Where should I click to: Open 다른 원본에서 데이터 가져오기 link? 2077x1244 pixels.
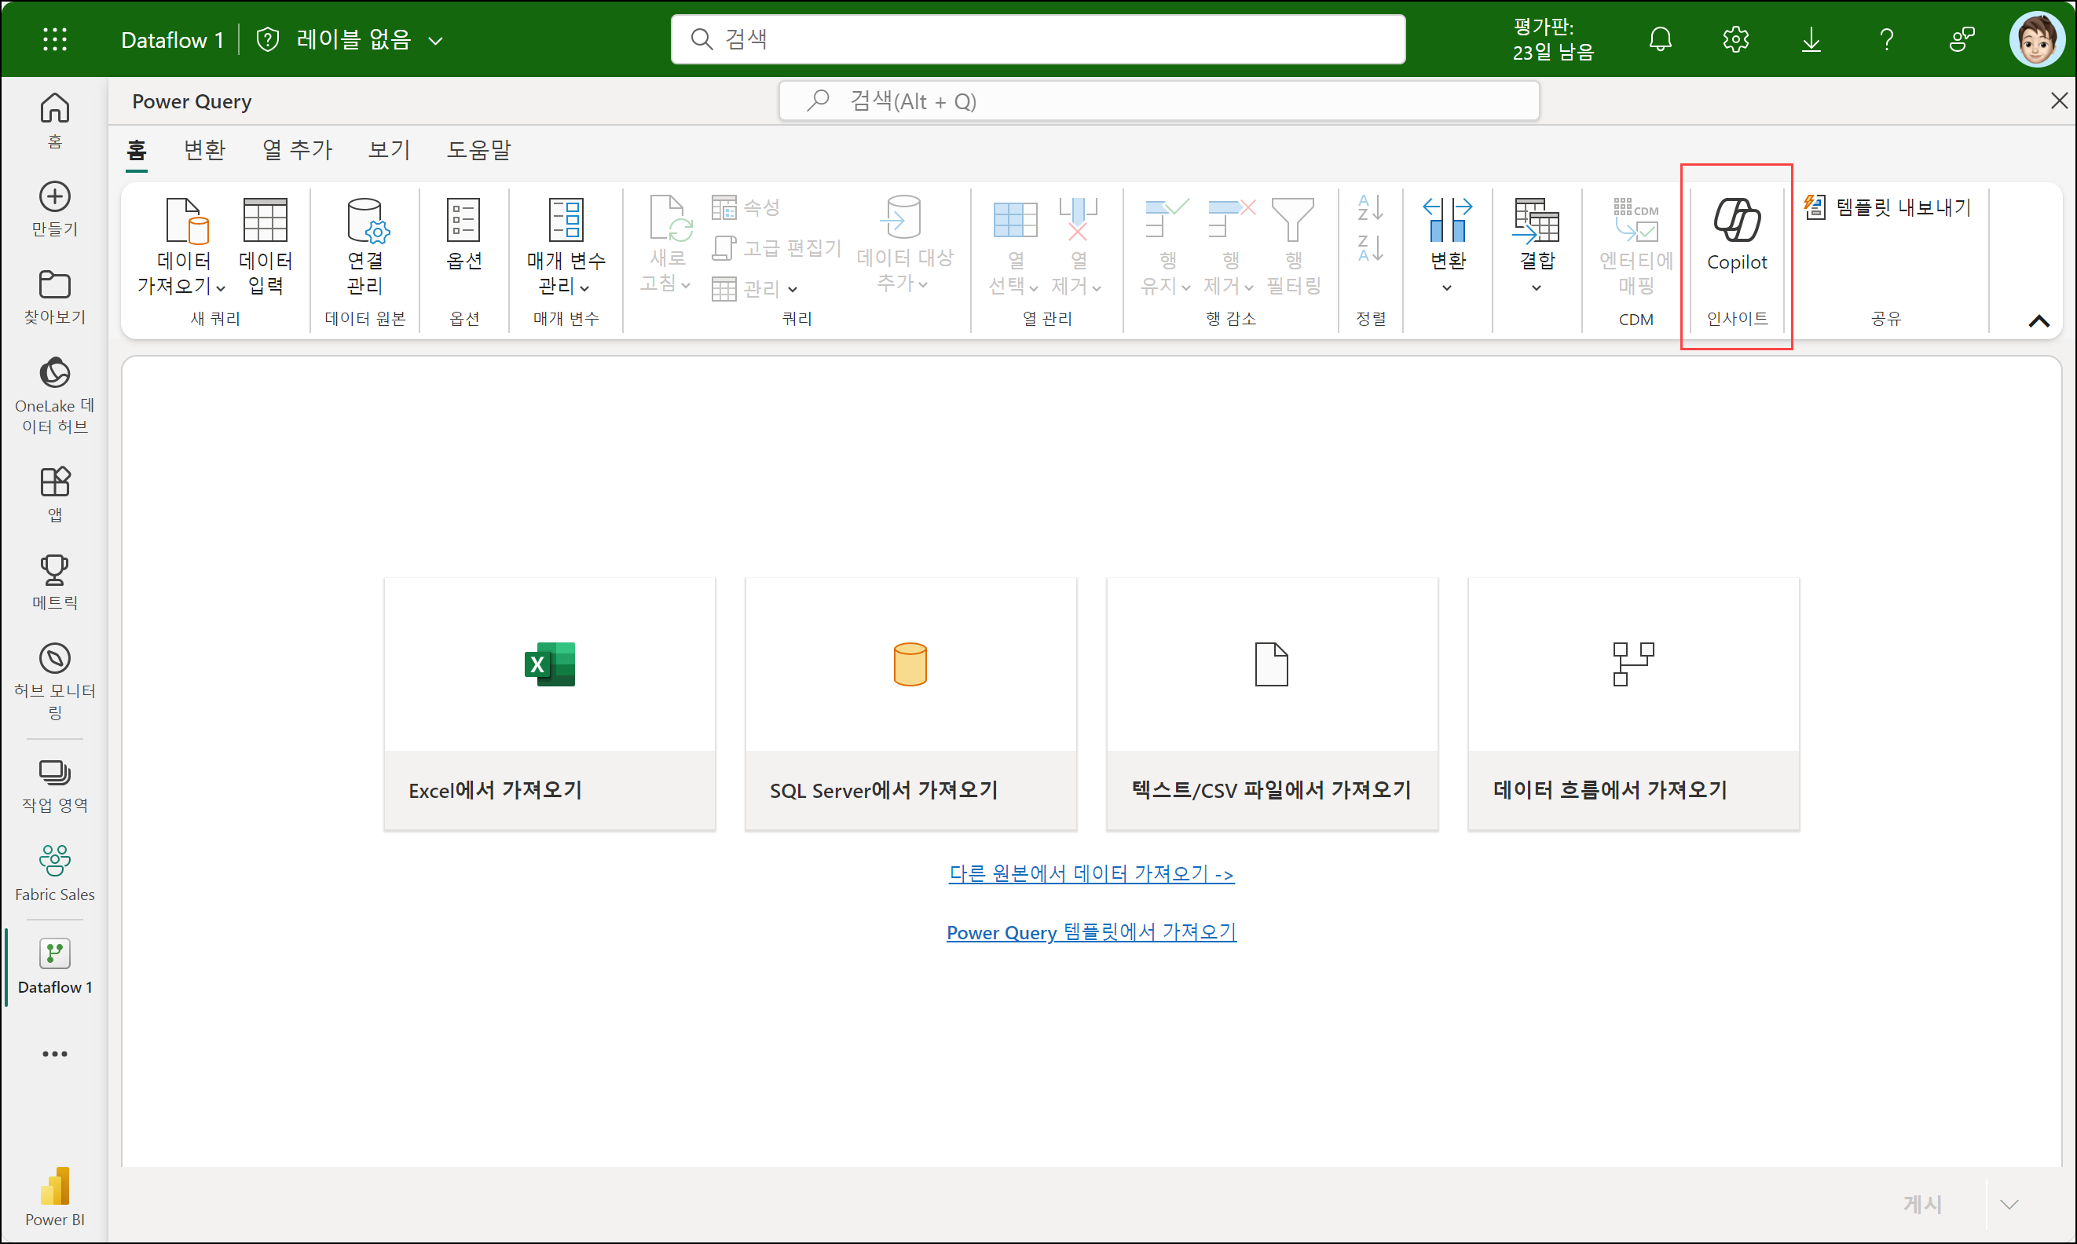pos(1090,873)
